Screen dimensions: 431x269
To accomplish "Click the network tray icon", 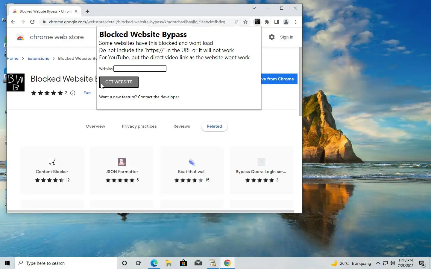I will (x=385, y=263).
